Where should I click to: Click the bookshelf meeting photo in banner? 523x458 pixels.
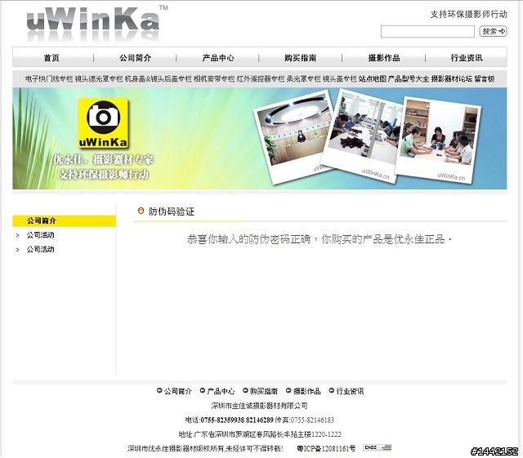click(439, 140)
